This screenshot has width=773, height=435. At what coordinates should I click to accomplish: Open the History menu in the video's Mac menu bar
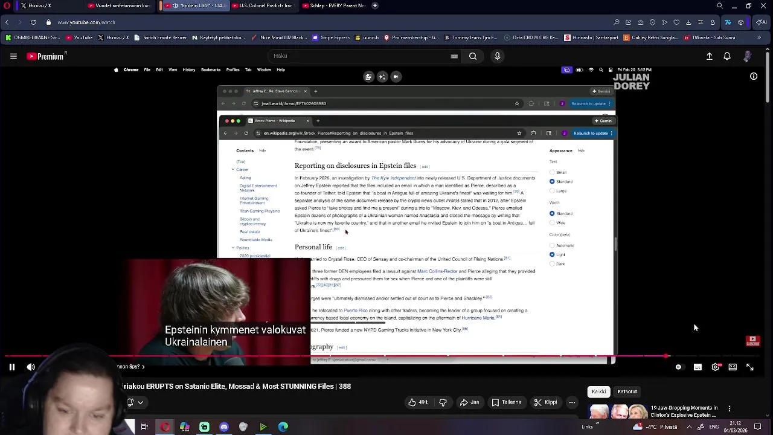[x=189, y=70]
